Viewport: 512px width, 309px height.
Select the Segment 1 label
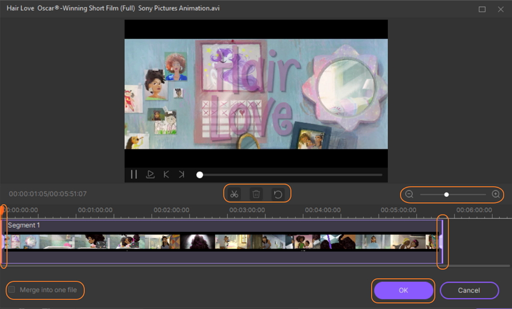pyautogui.click(x=24, y=225)
